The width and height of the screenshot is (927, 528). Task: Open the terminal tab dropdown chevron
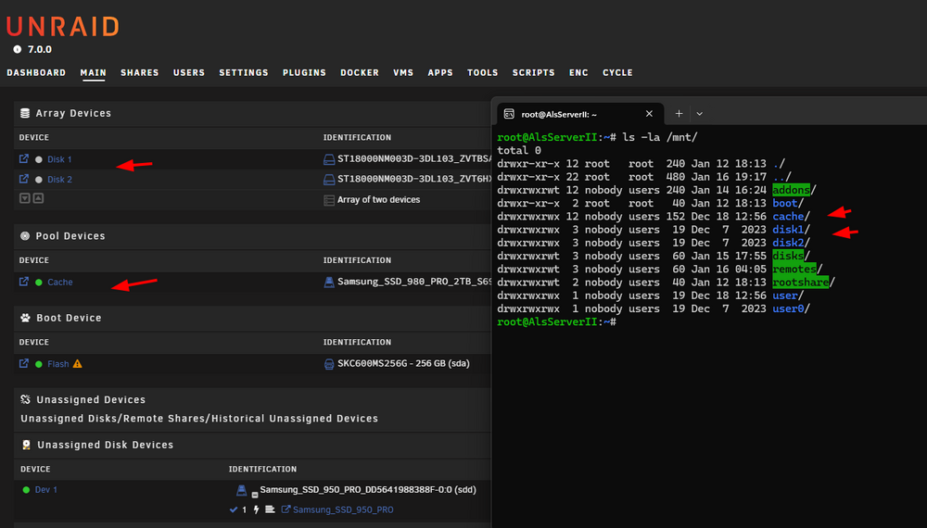699,114
